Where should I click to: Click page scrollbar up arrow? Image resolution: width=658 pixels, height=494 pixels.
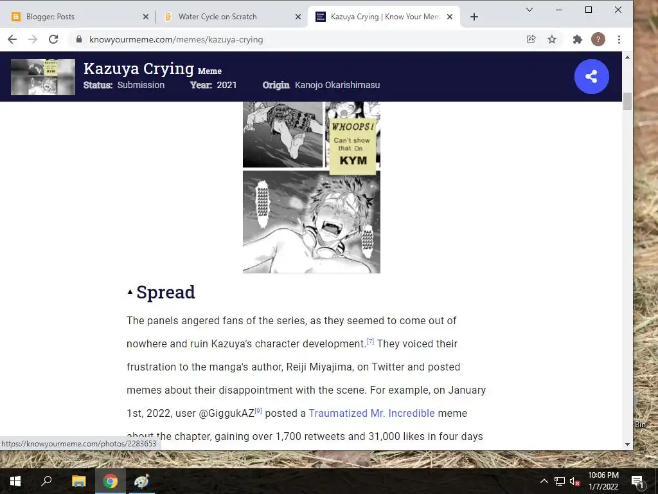click(x=627, y=57)
